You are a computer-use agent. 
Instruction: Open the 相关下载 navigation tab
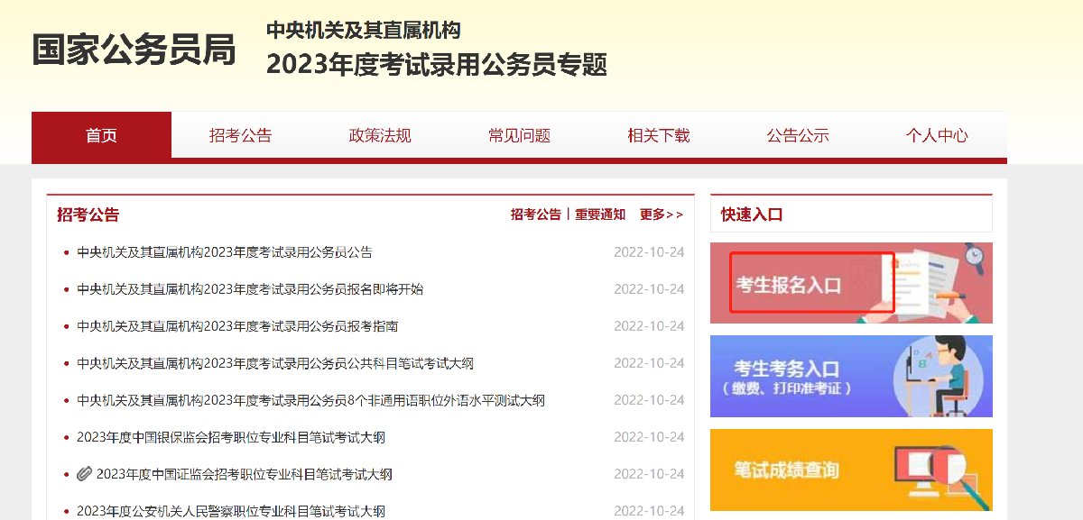(x=659, y=135)
